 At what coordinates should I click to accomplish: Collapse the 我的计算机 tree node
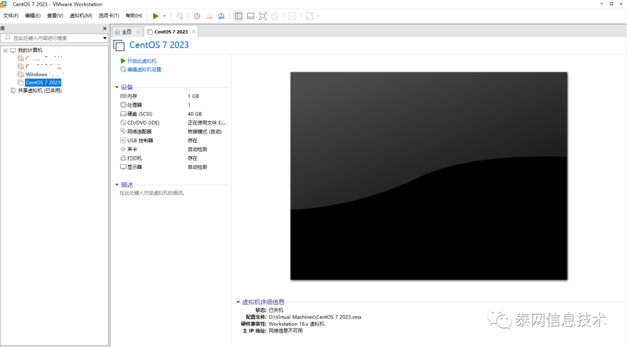tap(5, 50)
